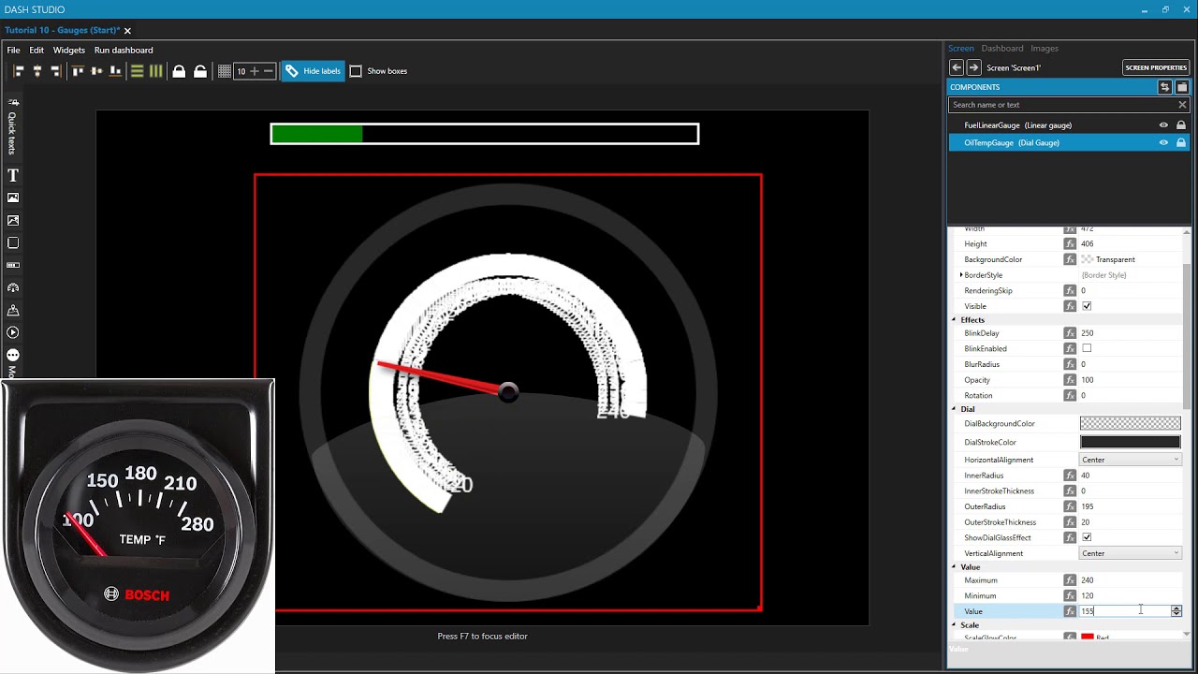This screenshot has height=674, width=1198.
Task: Select the Map widget tool
Action: click(13, 310)
